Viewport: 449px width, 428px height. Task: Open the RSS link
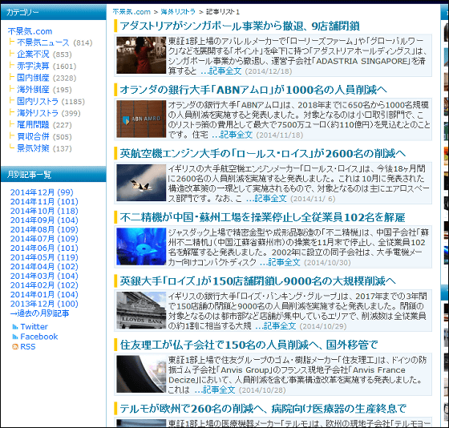28,347
